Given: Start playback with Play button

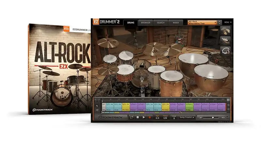Looking at the screenshot, I should point(144,117).
